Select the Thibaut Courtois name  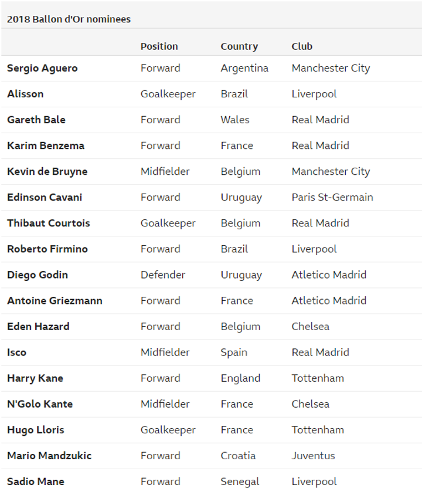point(48,223)
